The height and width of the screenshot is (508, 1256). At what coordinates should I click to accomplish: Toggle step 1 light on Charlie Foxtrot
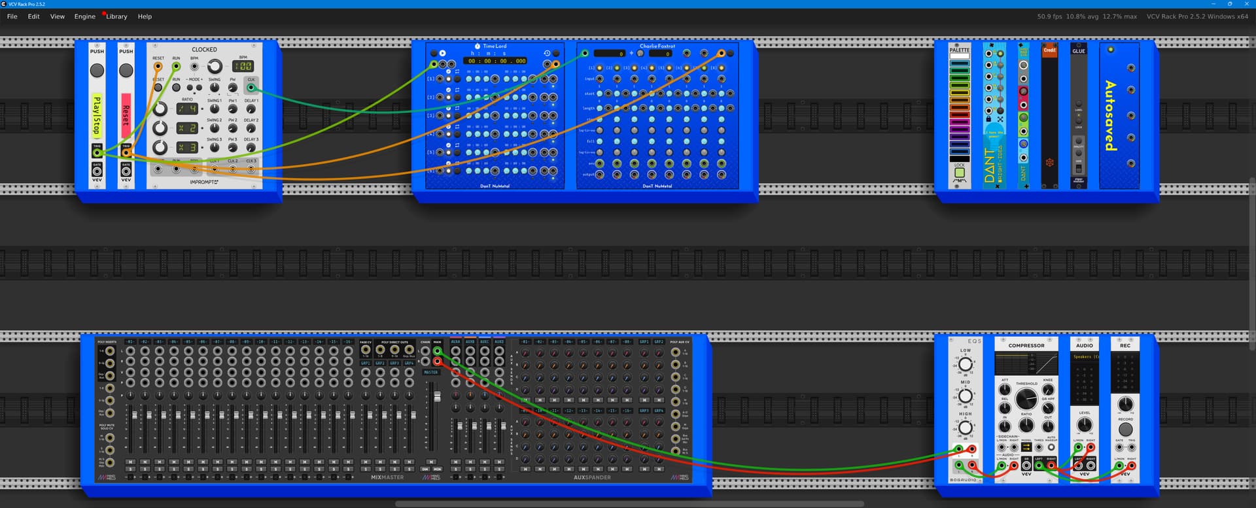pos(599,68)
